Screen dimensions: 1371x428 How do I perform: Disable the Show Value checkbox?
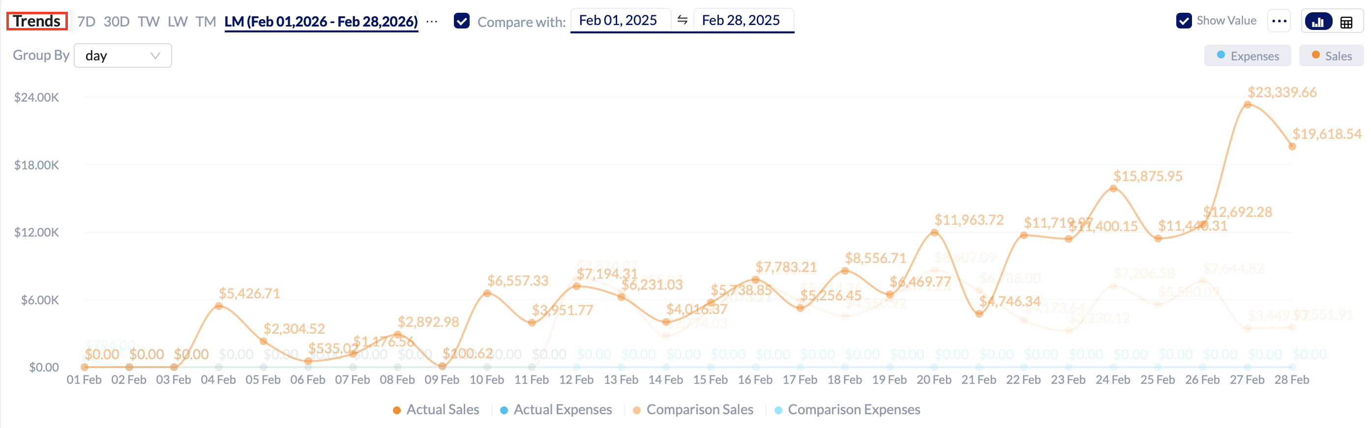(x=1184, y=21)
